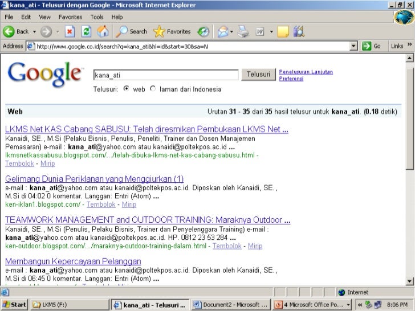Image resolution: width=415 pixels, height=311 pixels.
Task: Select laman dari Indonesia radio button
Action: coord(153,89)
